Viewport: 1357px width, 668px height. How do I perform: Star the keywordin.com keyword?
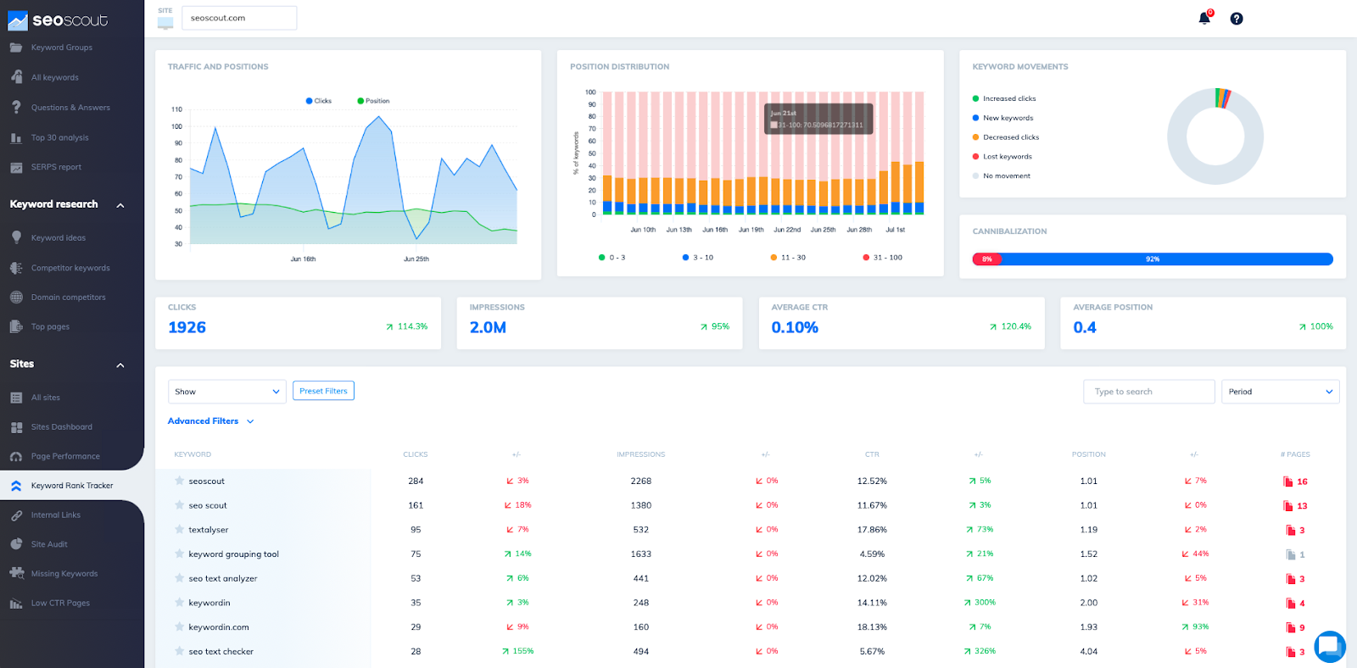(x=179, y=626)
